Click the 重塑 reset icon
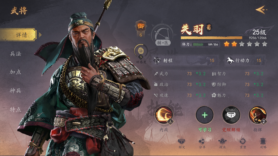Screen dimensions: 278x156 (x=243, y=141)
